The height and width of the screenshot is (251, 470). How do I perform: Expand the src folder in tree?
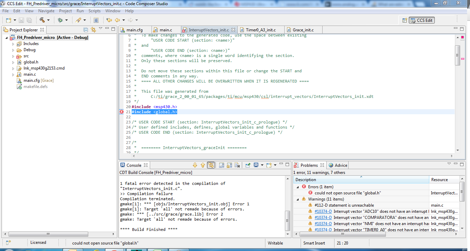pyautogui.click(x=13, y=56)
